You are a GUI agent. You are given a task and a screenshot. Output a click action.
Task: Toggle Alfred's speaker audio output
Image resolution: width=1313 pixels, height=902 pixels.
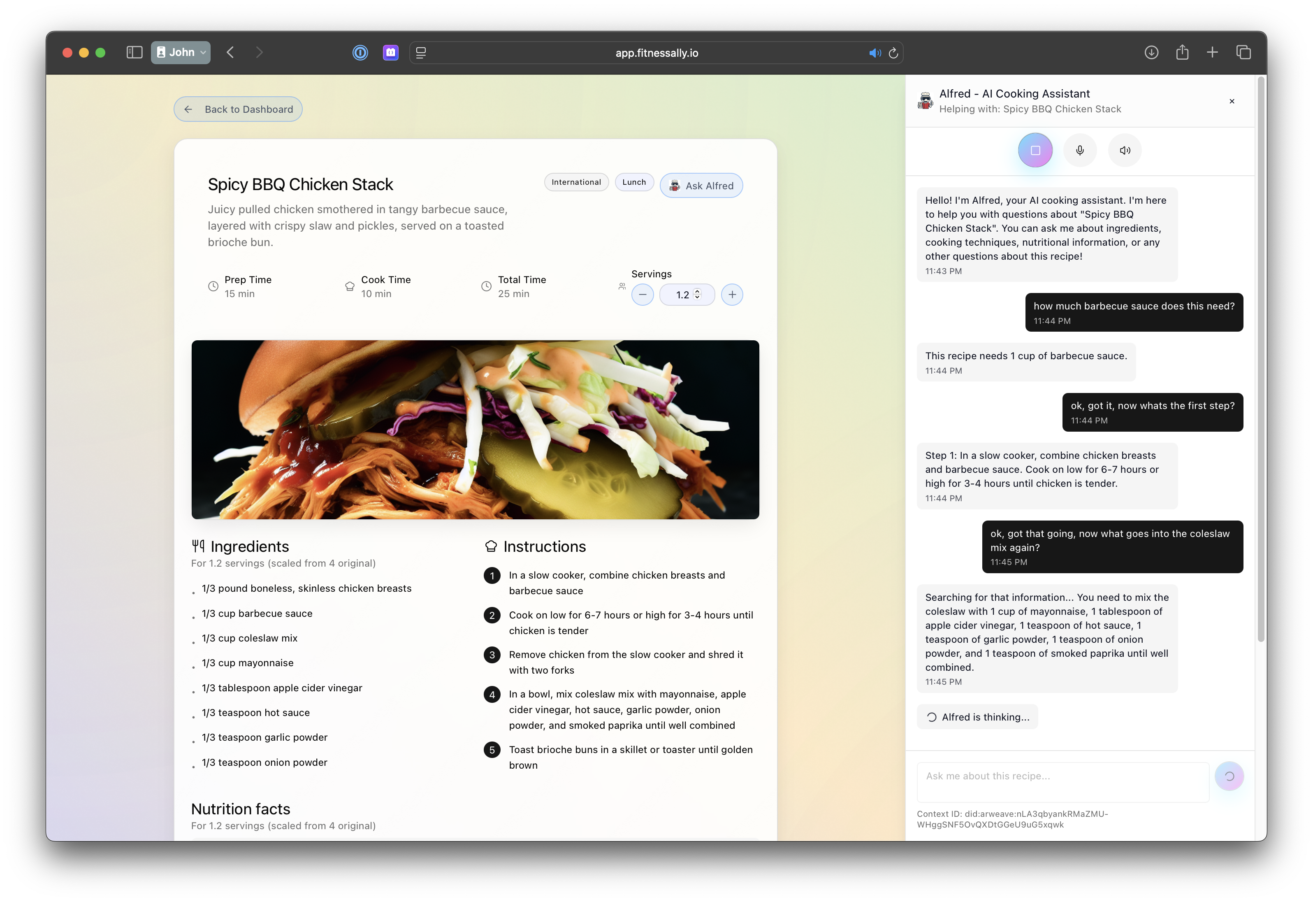[x=1125, y=150]
